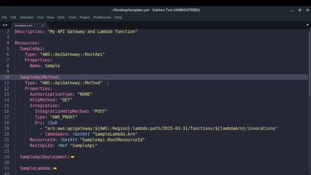Viewport: 311px width, 175px height.
Task: Click the "AWS_PROXY" value
Action: click(64, 117)
